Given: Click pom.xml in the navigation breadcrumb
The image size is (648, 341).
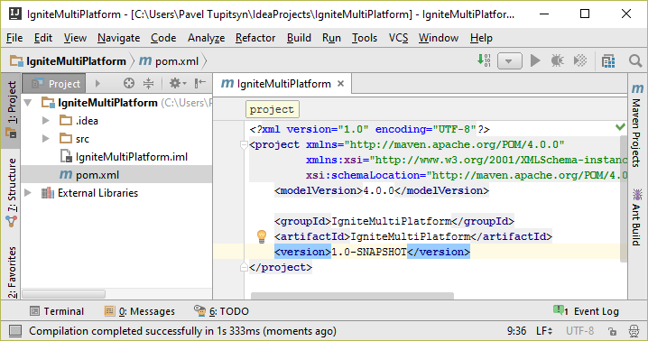Looking at the screenshot, I should (x=169, y=61).
